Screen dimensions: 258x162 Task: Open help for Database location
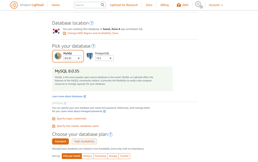point(92,23)
